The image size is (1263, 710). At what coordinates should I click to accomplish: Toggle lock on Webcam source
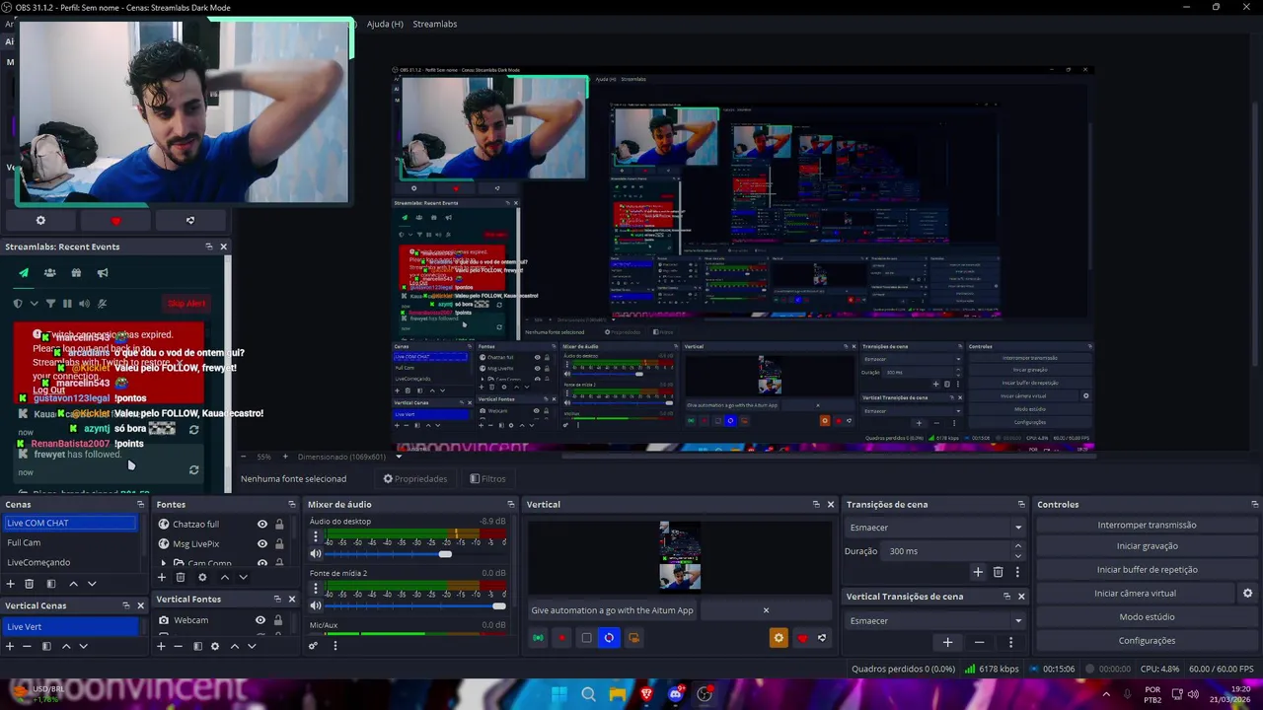click(278, 620)
